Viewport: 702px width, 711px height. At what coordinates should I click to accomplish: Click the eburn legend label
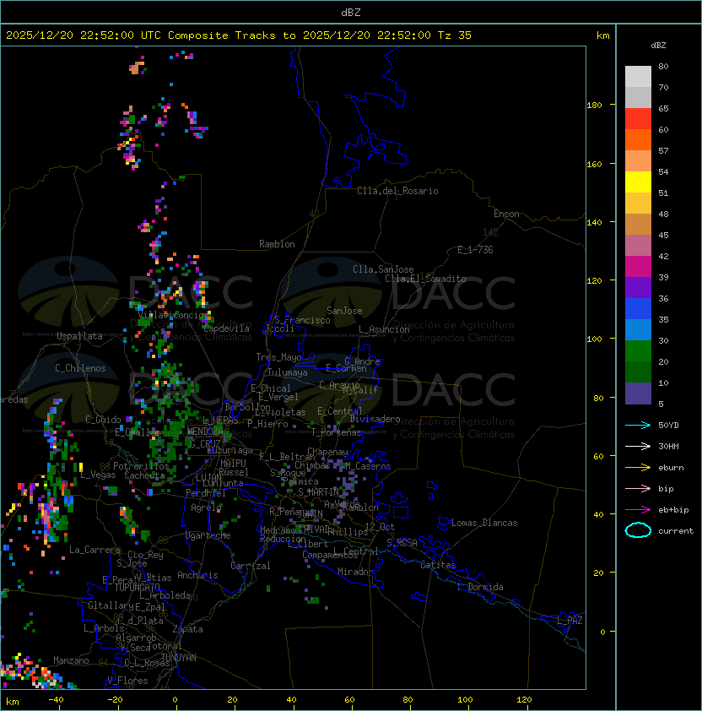tap(671, 468)
